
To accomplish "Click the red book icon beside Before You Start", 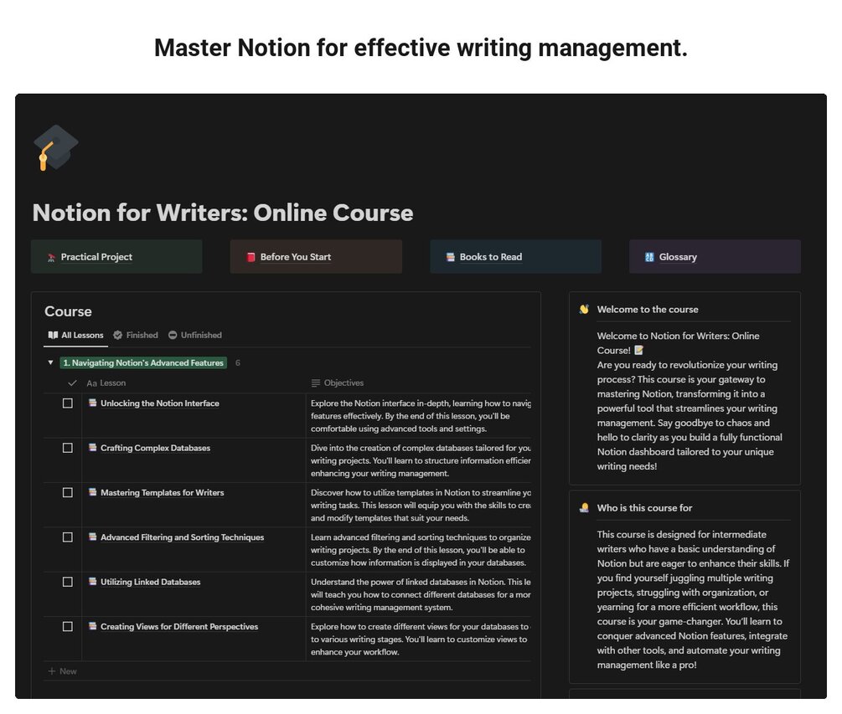I will point(251,257).
